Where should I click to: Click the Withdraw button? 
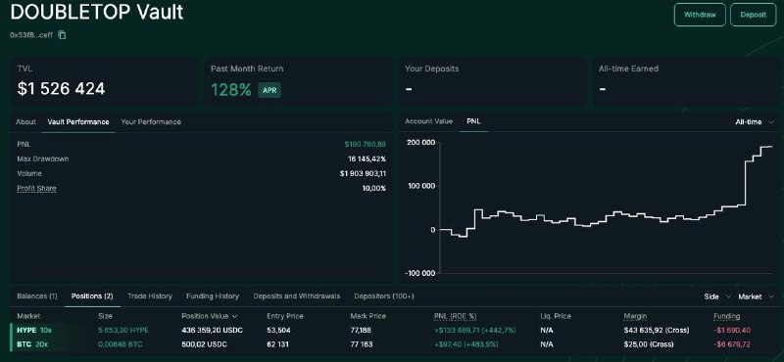(x=700, y=15)
